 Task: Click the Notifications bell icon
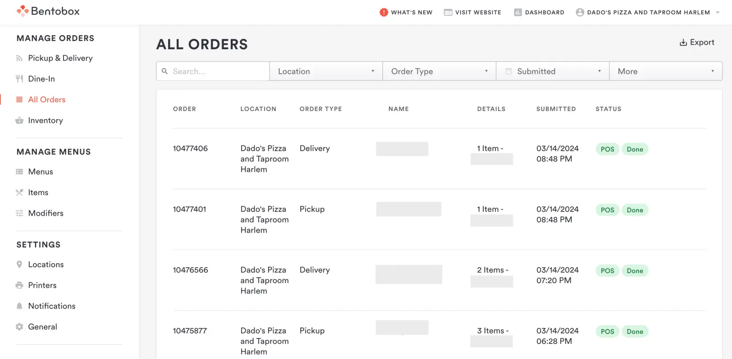19,306
